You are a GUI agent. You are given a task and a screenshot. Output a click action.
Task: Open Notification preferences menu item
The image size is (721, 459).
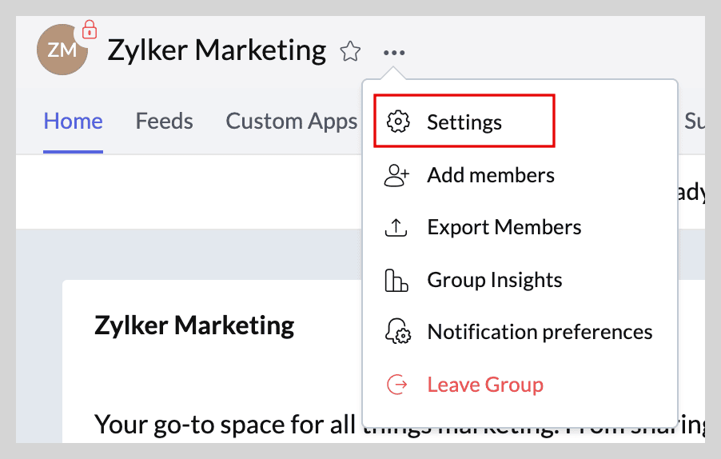coord(540,333)
